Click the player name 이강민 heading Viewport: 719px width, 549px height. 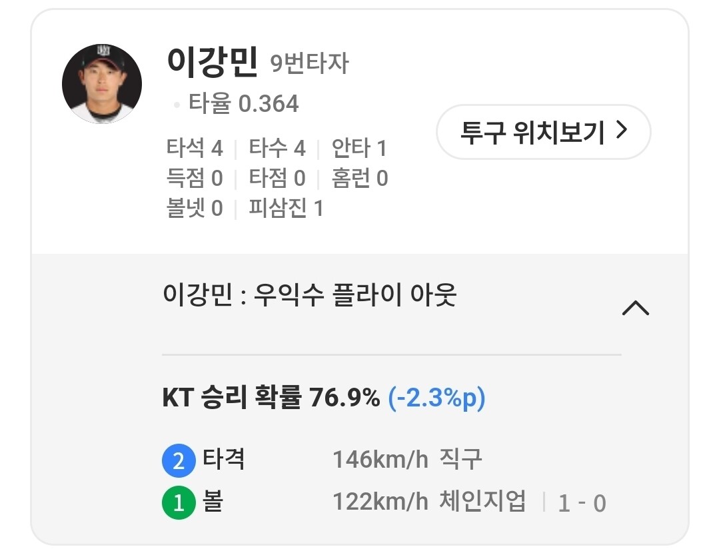(x=212, y=63)
